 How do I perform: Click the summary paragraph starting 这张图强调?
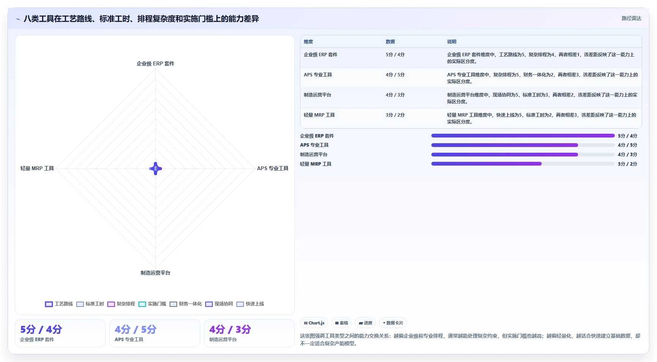click(470, 340)
